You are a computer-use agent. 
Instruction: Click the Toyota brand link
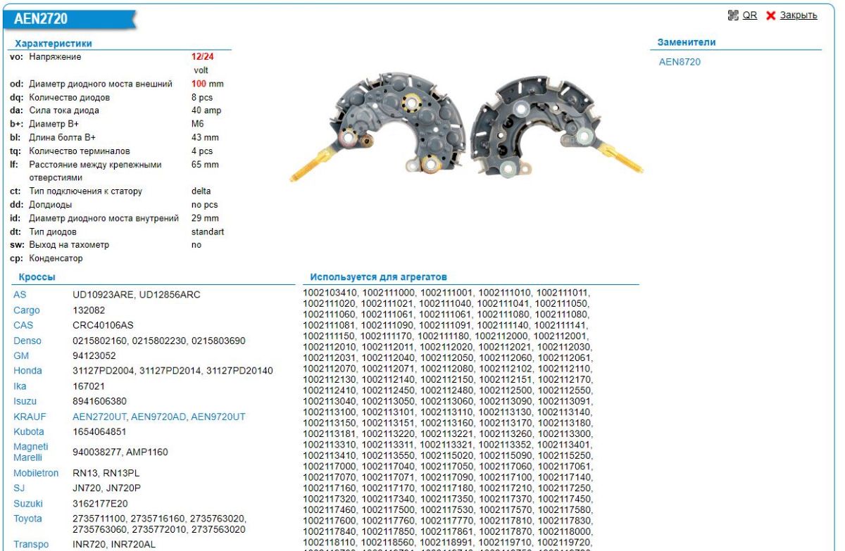coord(27,519)
